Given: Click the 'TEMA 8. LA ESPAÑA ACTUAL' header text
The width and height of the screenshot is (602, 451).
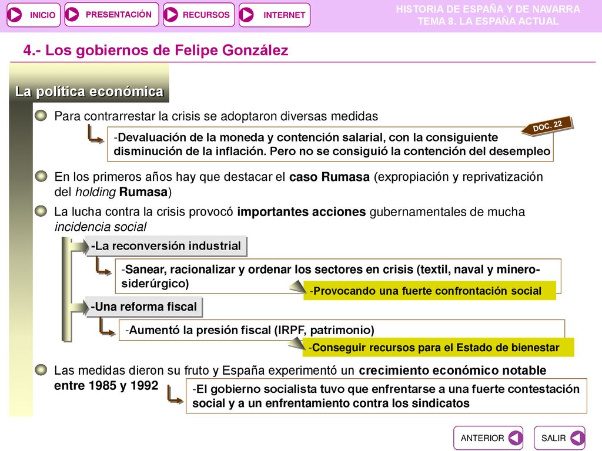Looking at the screenshot, I should point(488,21).
